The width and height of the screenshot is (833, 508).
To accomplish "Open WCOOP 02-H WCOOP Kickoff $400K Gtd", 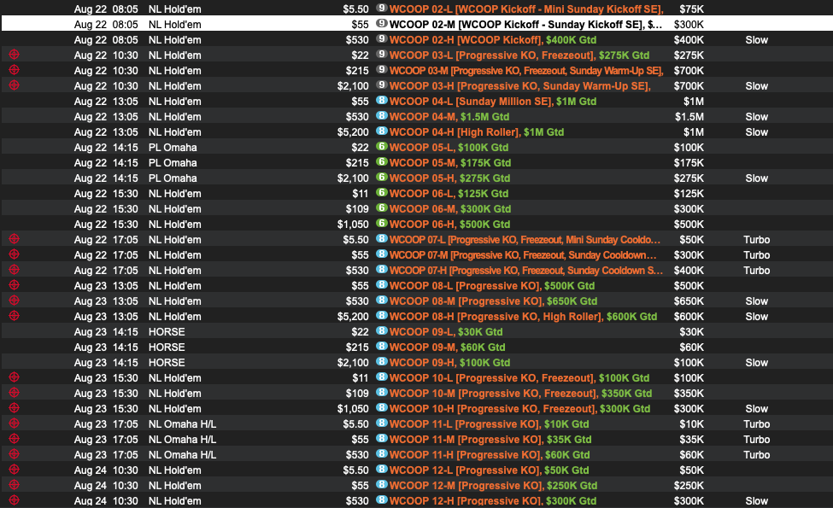I will (x=493, y=40).
